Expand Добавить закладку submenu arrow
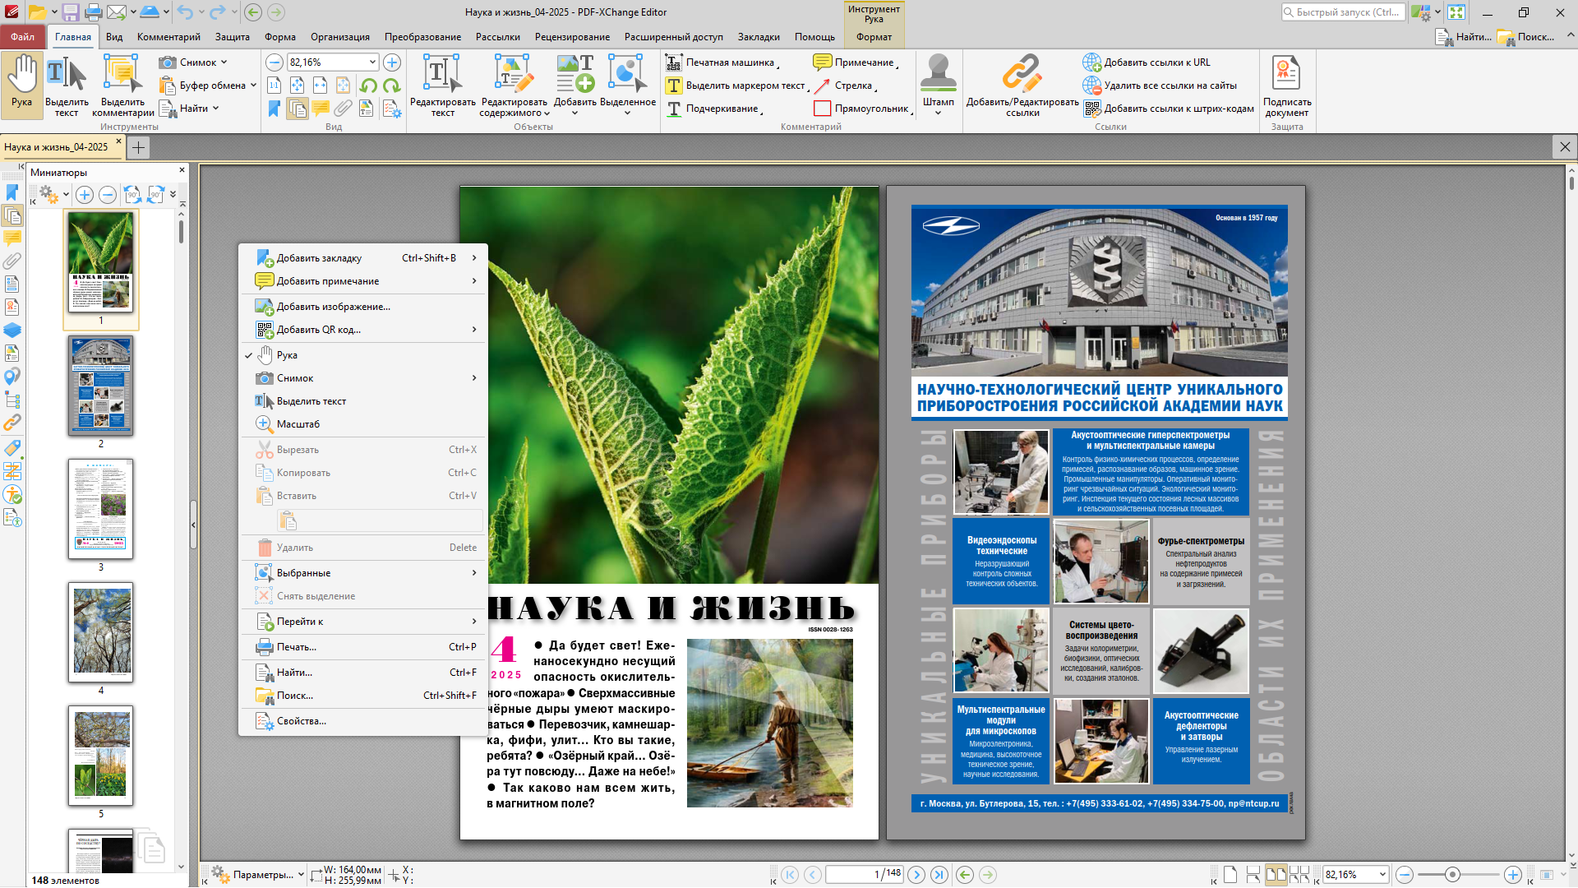This screenshot has width=1578, height=888. pyautogui.click(x=474, y=258)
